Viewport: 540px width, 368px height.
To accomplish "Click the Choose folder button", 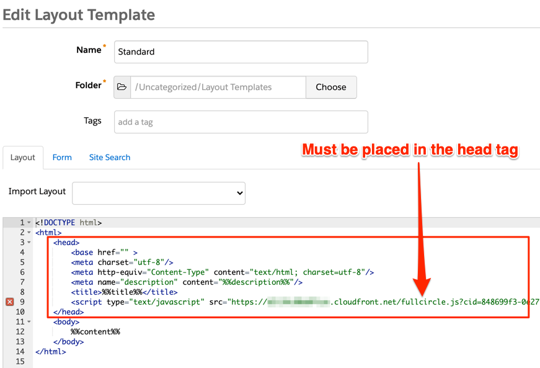I will pyautogui.click(x=331, y=87).
